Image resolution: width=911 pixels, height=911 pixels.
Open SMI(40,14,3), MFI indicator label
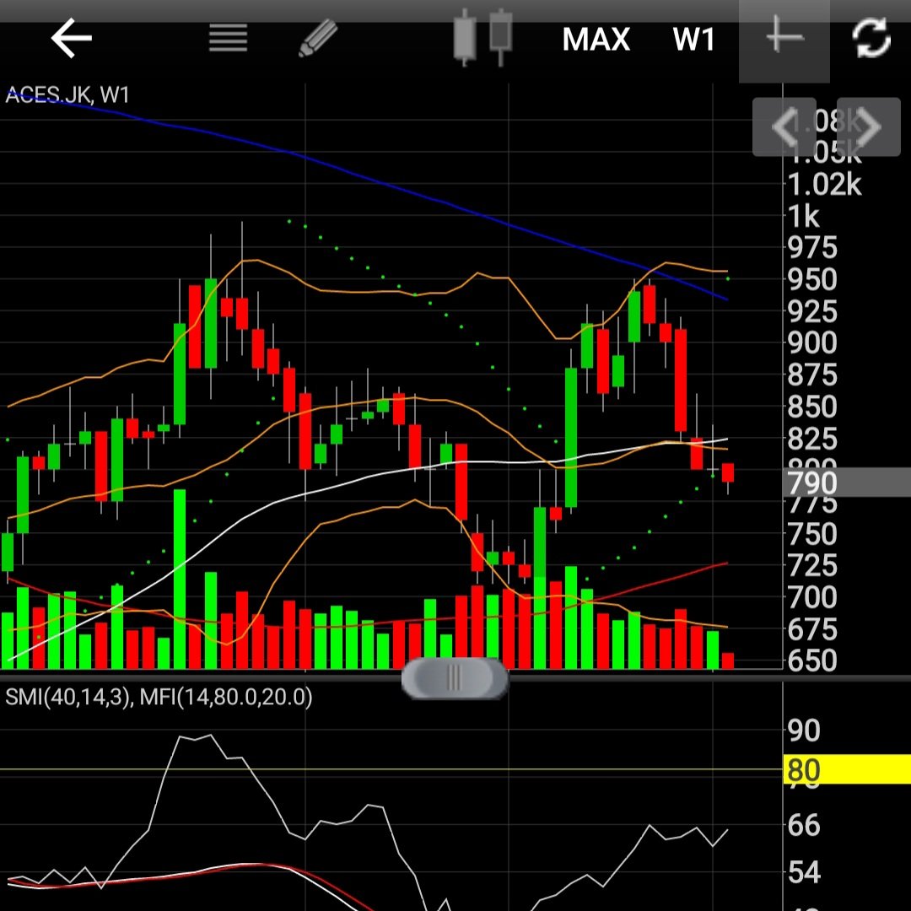pyautogui.click(x=159, y=697)
